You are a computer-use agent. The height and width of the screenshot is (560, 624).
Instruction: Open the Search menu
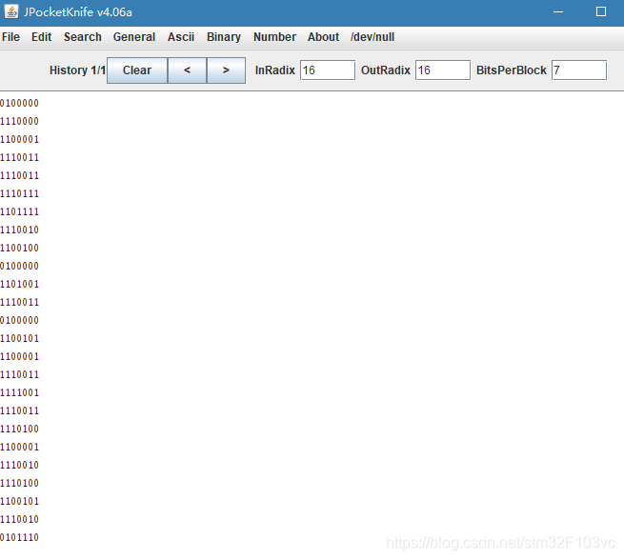(x=82, y=37)
